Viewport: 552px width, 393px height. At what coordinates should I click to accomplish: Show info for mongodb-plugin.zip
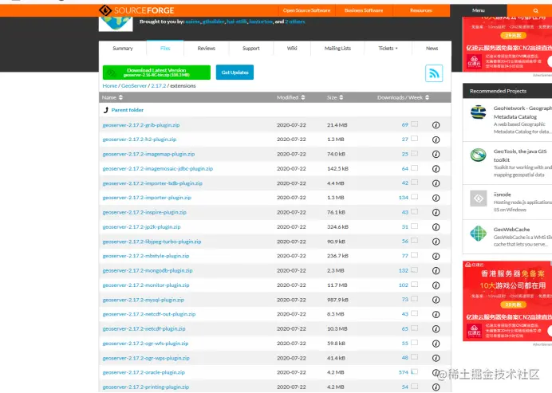click(x=436, y=270)
